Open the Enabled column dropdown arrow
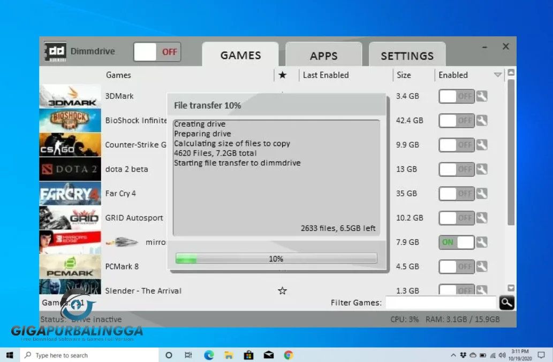This screenshot has height=362, width=553. tap(498, 75)
